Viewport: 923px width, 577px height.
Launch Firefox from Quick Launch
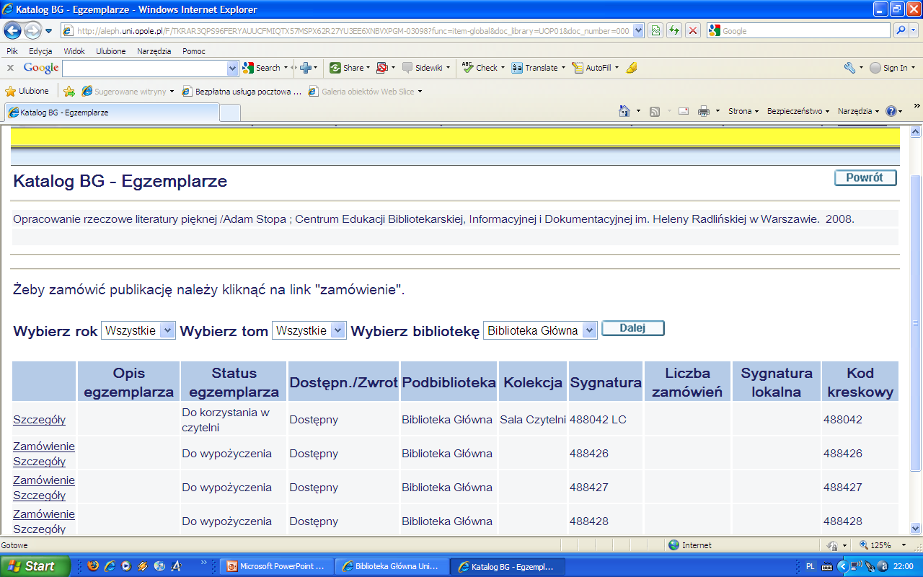click(x=92, y=566)
